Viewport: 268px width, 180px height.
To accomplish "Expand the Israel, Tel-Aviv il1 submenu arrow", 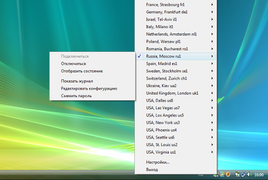I will [x=212, y=19].
